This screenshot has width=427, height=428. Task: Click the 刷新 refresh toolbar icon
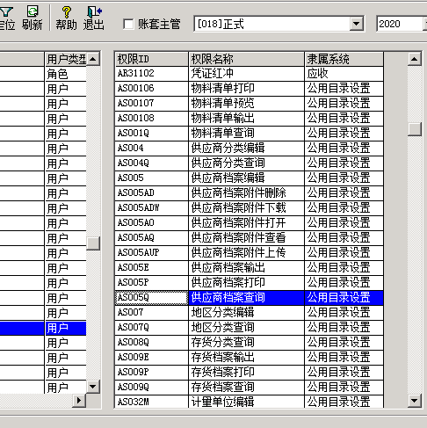(33, 11)
